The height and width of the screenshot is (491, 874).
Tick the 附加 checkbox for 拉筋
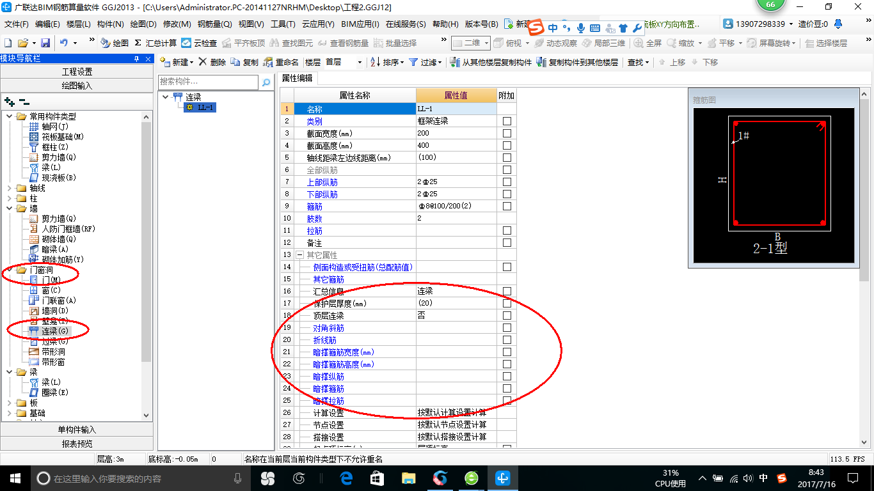507,231
